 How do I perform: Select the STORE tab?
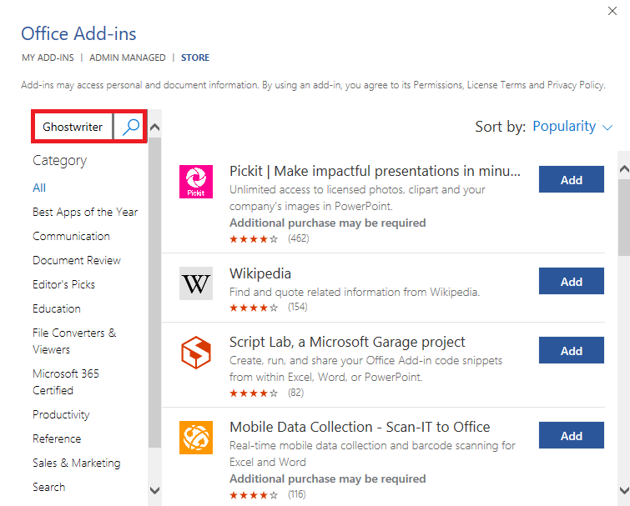195,58
